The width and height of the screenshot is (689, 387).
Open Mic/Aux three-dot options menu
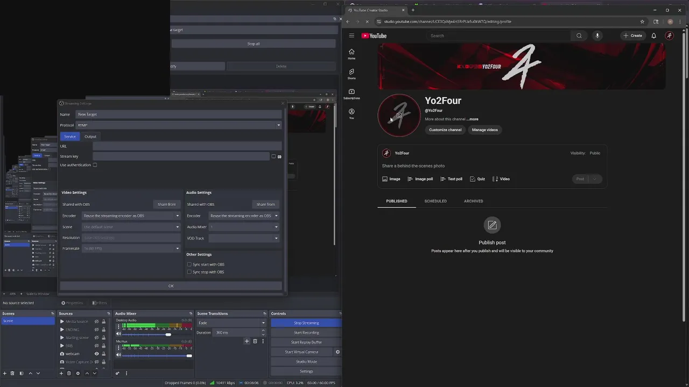(118, 348)
